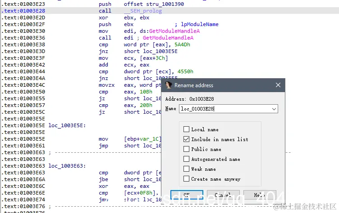The height and width of the screenshot is (213, 339).
Task: Click the add ecx, eax operands
Action: 137,65
